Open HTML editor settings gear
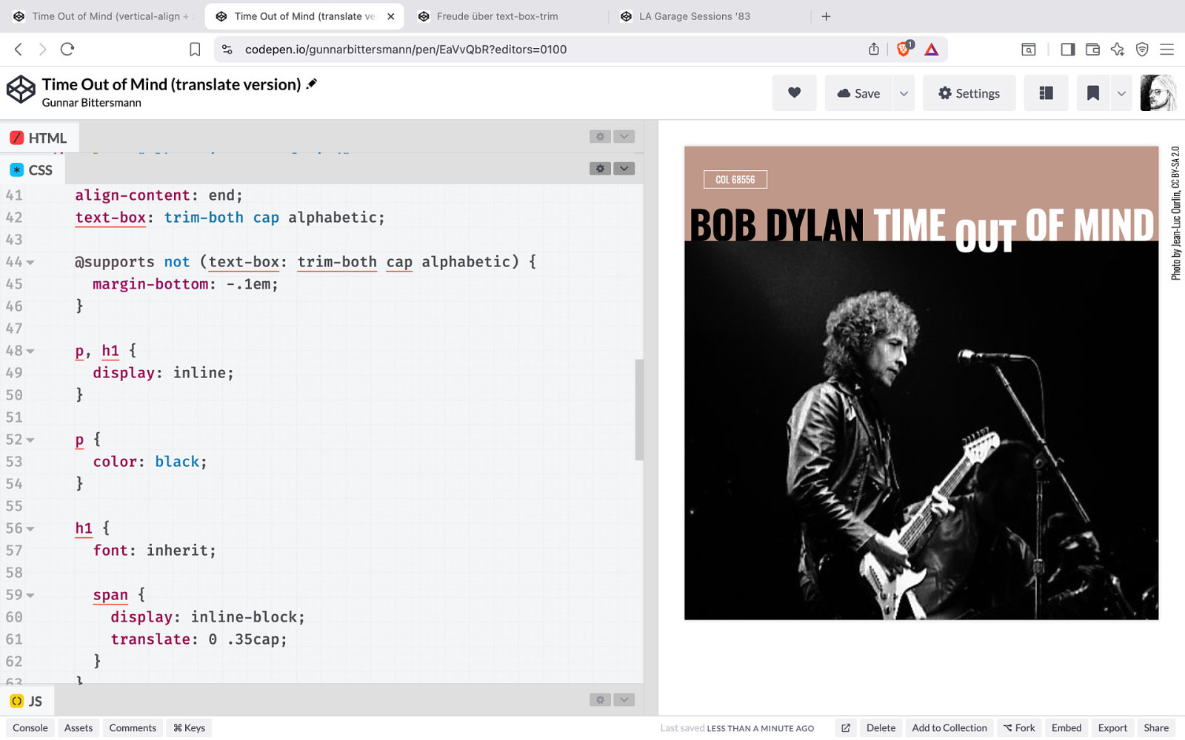 point(600,136)
